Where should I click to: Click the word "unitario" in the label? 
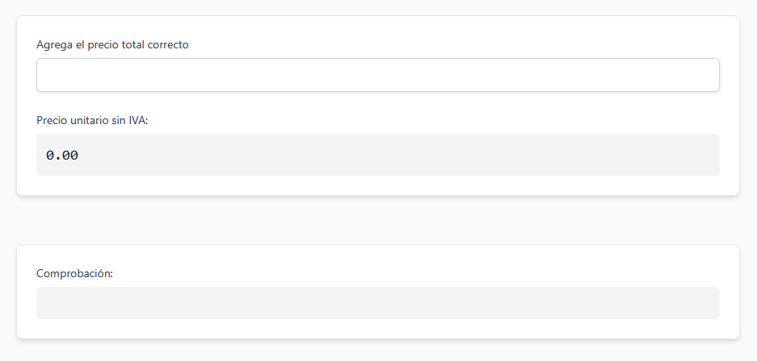(91, 120)
